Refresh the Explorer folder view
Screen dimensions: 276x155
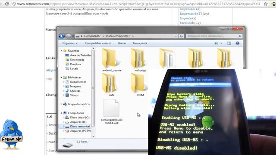tap(181, 36)
